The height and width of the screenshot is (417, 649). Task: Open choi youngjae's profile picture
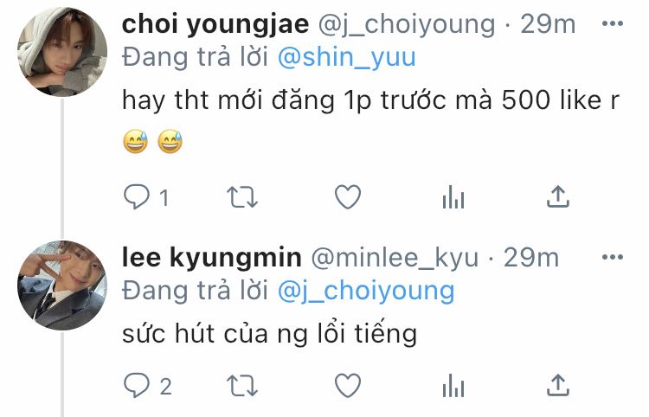(62, 52)
